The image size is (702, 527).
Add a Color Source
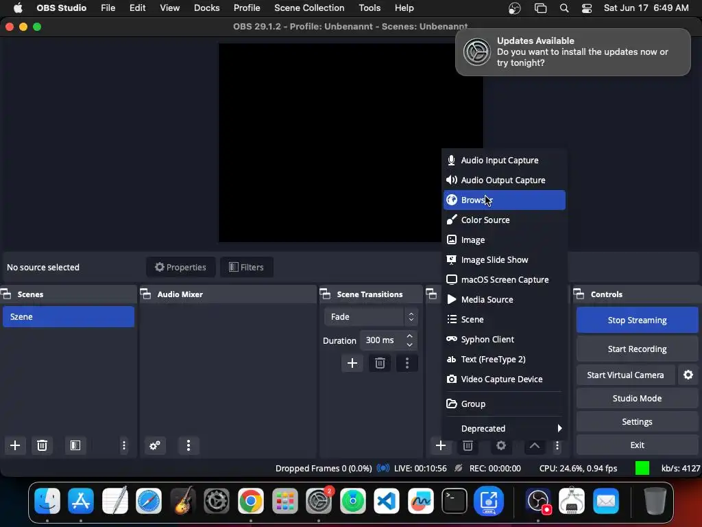[x=505, y=220]
